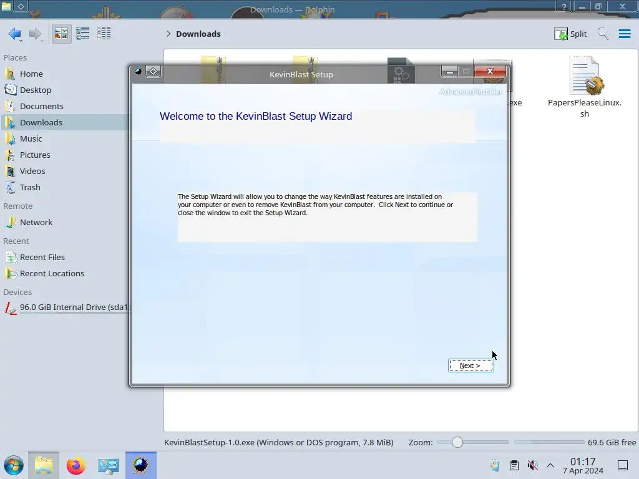639x479 pixels.
Task: Open Dolphin hamburger menu
Action: pyautogui.click(x=624, y=34)
